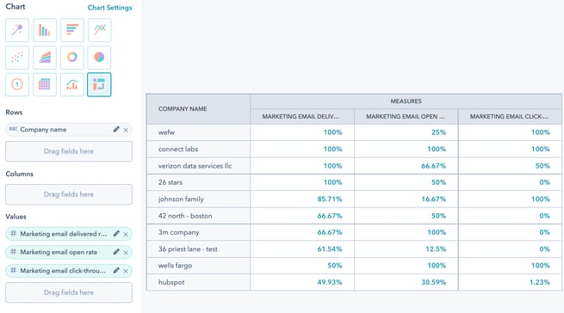This screenshot has width=564, height=313.
Task: Click the verizon data services llc cell
Action: pos(198,166)
